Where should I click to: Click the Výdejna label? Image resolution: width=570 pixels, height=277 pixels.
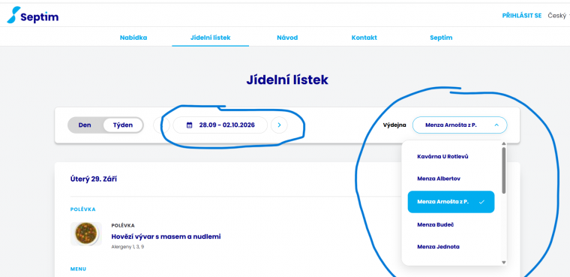(394, 125)
